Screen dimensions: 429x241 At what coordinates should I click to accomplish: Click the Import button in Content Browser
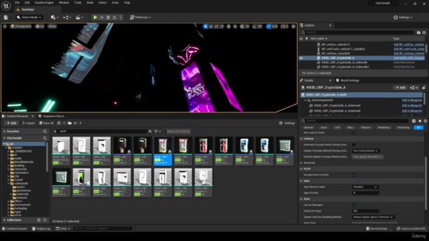pos(28,123)
